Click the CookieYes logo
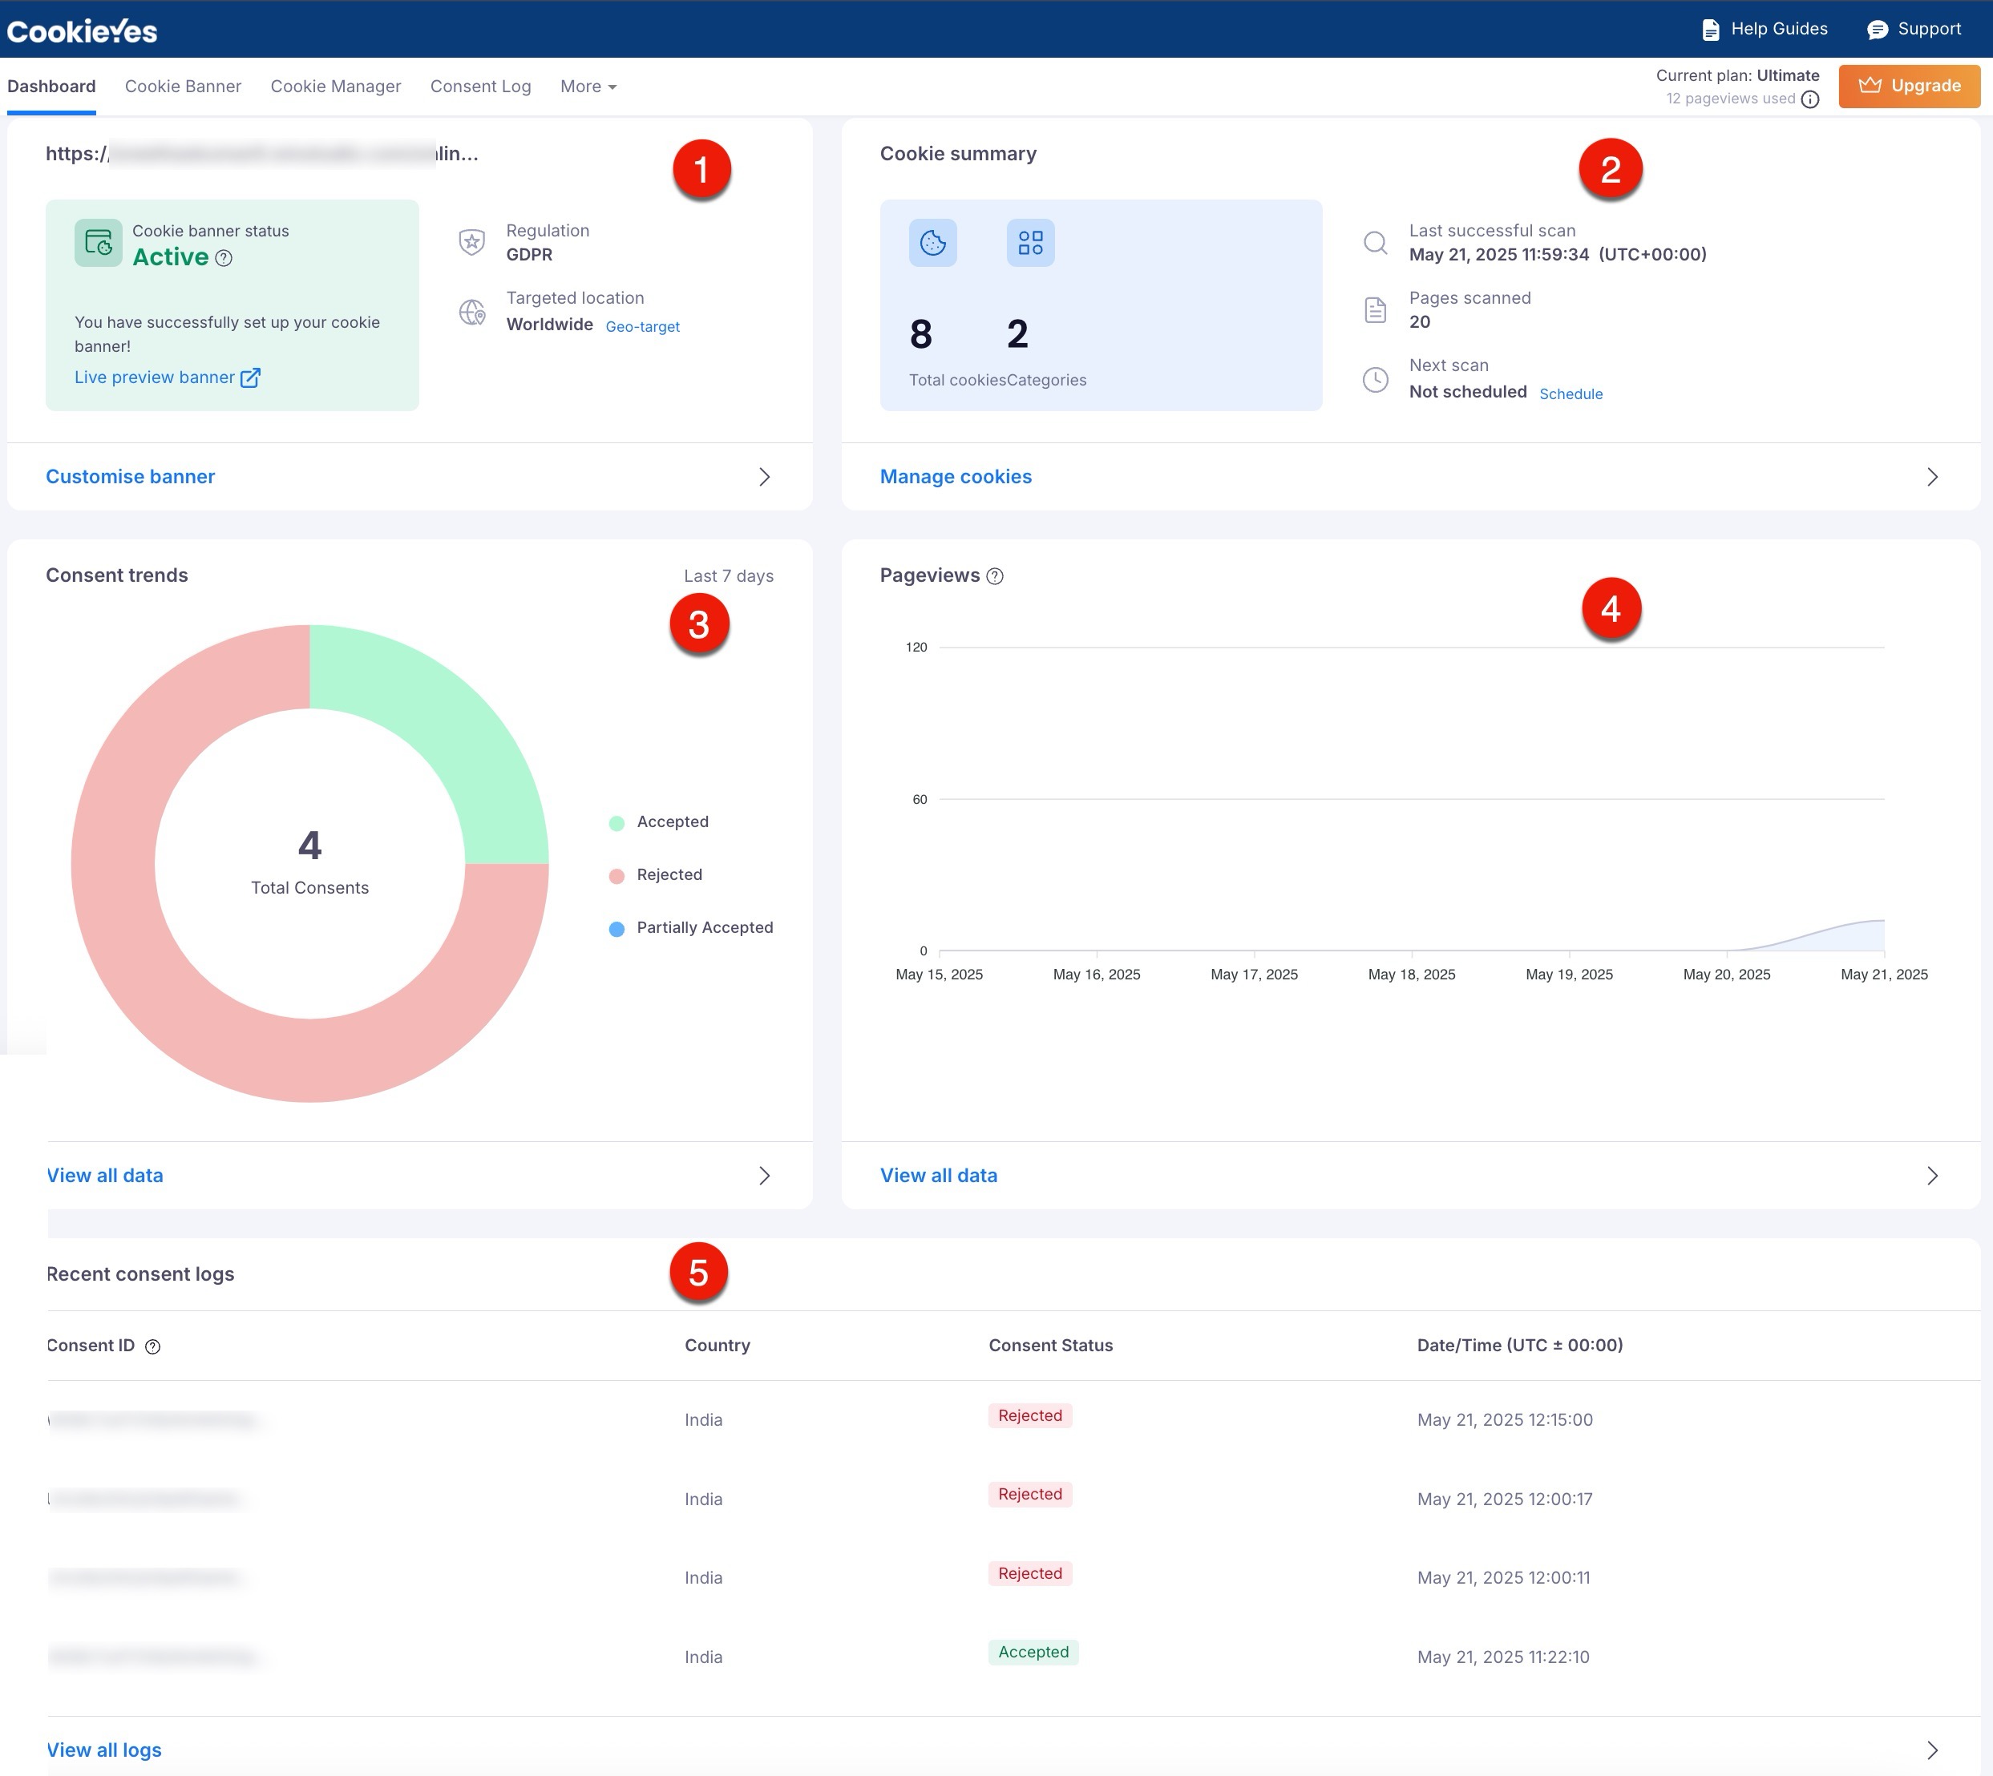Screen dimensions: 1993x1776 [82, 31]
